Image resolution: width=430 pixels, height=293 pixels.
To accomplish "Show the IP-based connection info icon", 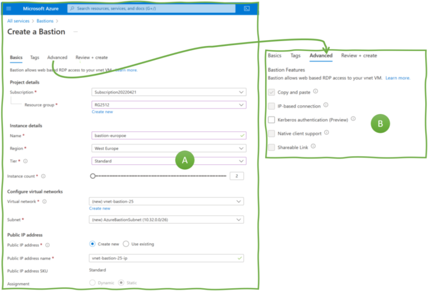I will 326,105.
